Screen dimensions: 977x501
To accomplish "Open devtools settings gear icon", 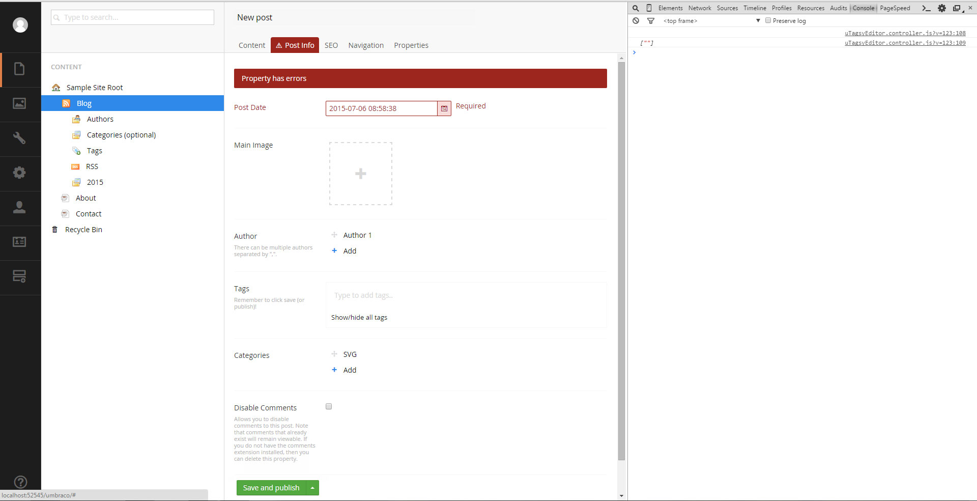I will pos(942,8).
